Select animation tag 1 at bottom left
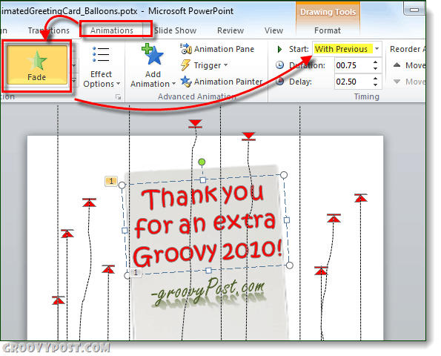 (x=136, y=272)
